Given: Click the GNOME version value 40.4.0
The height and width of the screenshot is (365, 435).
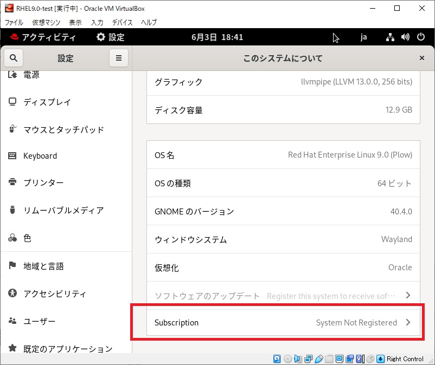Looking at the screenshot, I should pos(401,212).
